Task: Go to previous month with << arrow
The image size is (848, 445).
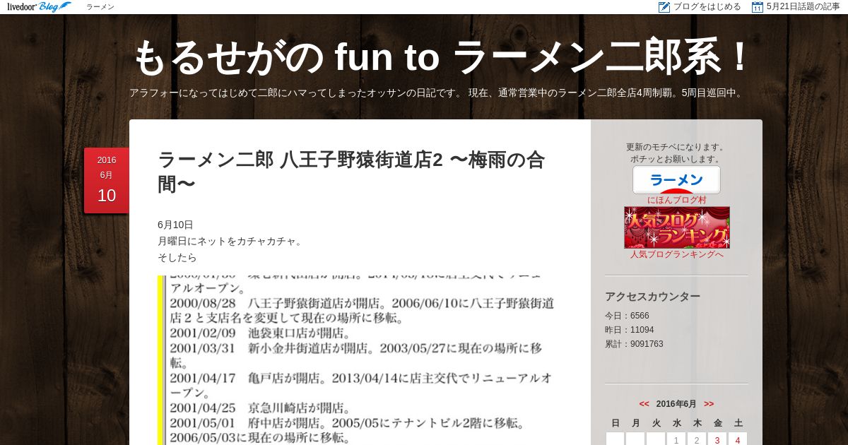Action: pos(644,404)
